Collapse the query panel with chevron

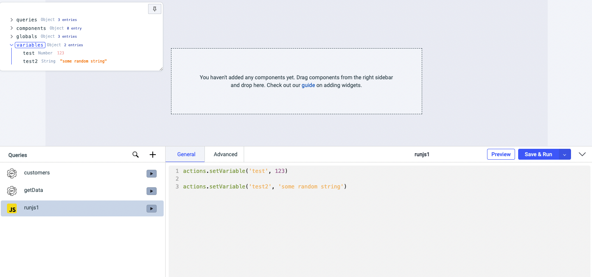pyautogui.click(x=582, y=154)
